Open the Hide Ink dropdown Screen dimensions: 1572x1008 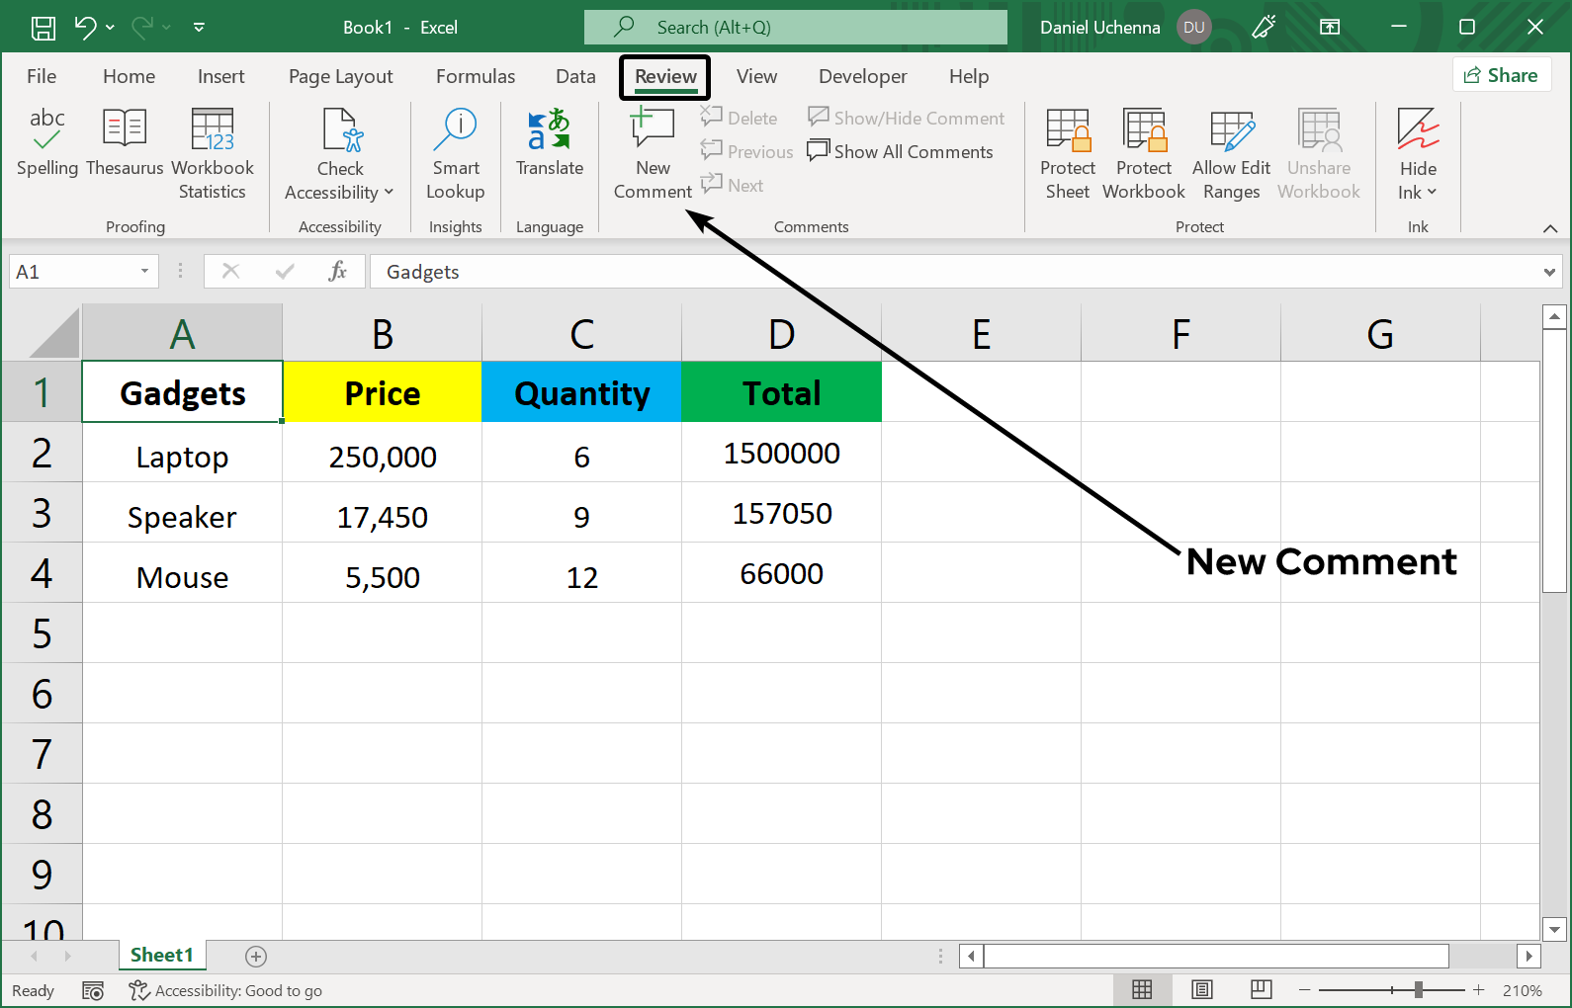[1418, 193]
